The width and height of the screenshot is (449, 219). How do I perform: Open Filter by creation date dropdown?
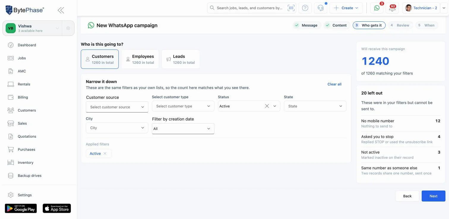[183, 129]
